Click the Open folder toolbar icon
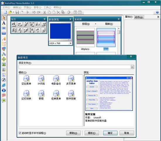Image resolution: width=161 pixels, height=141 pixels. tap(10, 12)
